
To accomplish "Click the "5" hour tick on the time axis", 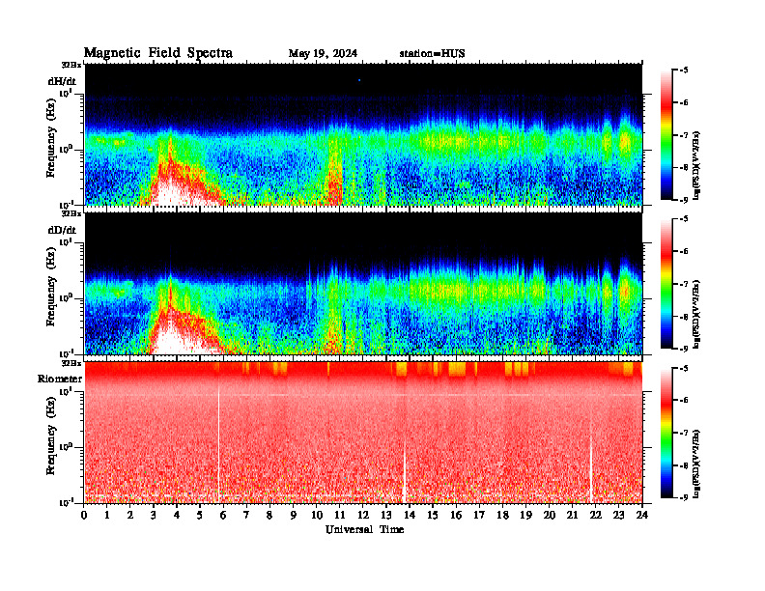I will tap(200, 515).
